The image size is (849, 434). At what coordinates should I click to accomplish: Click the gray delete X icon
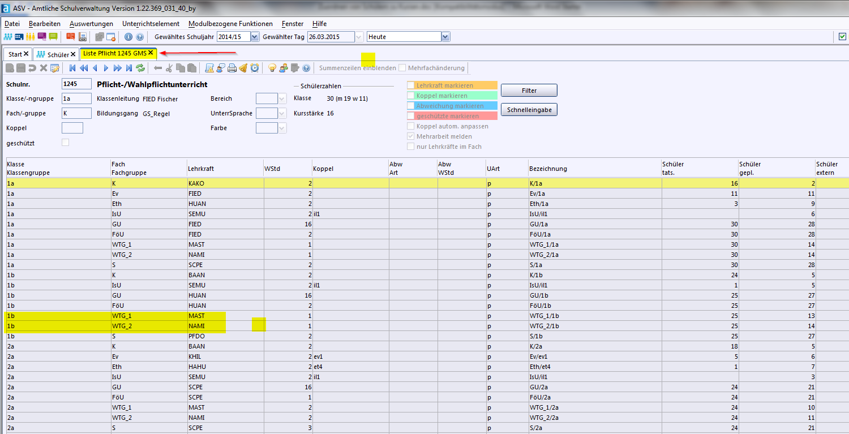(44, 68)
